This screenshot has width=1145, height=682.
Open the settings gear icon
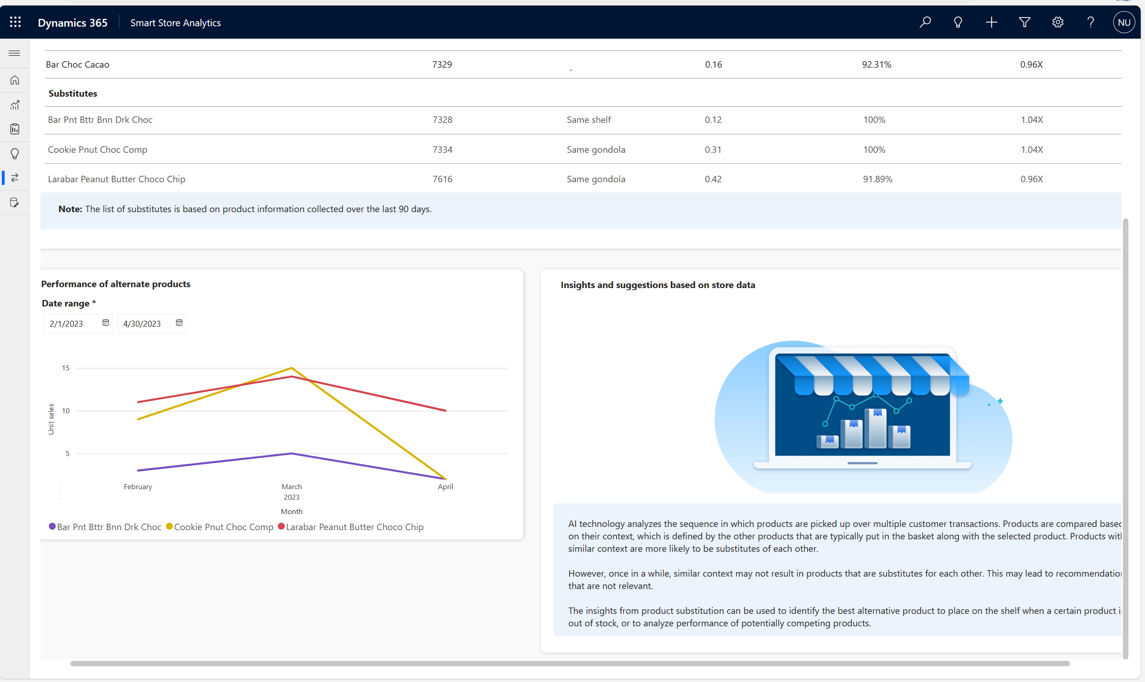[x=1057, y=22]
